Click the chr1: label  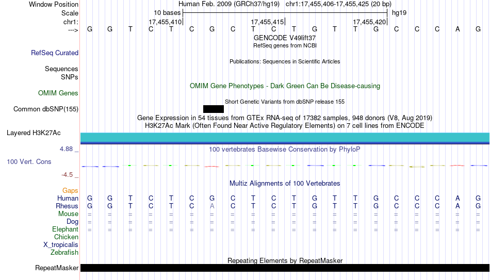click(x=71, y=22)
